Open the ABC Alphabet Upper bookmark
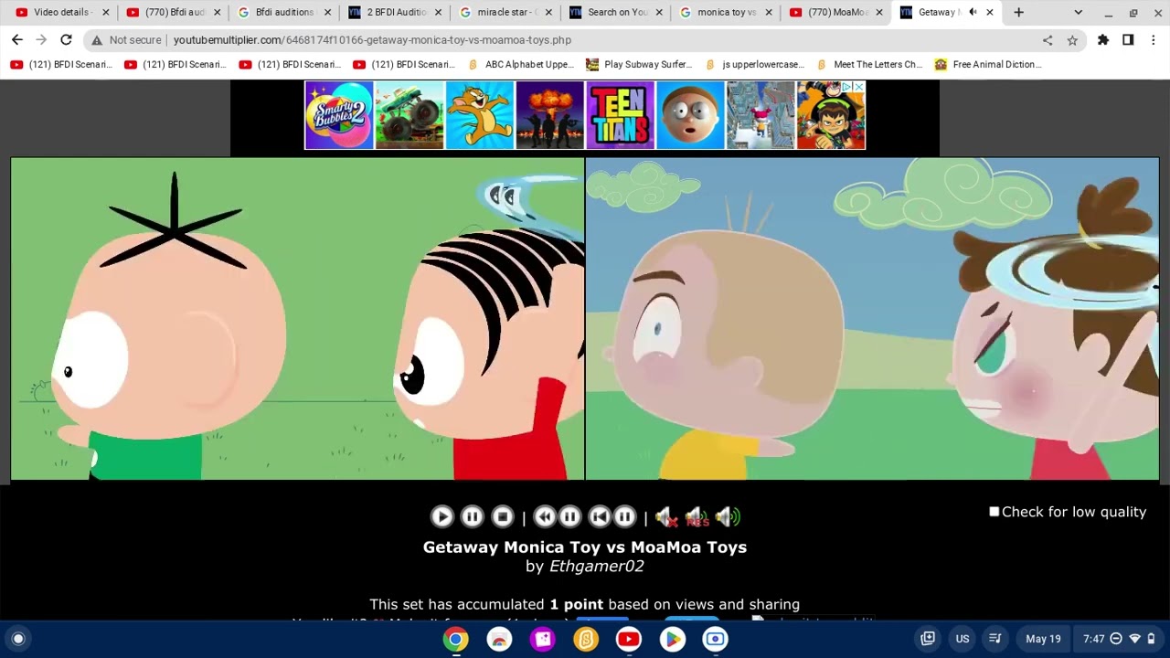Viewport: 1170px width, 658px height. pyautogui.click(x=520, y=65)
